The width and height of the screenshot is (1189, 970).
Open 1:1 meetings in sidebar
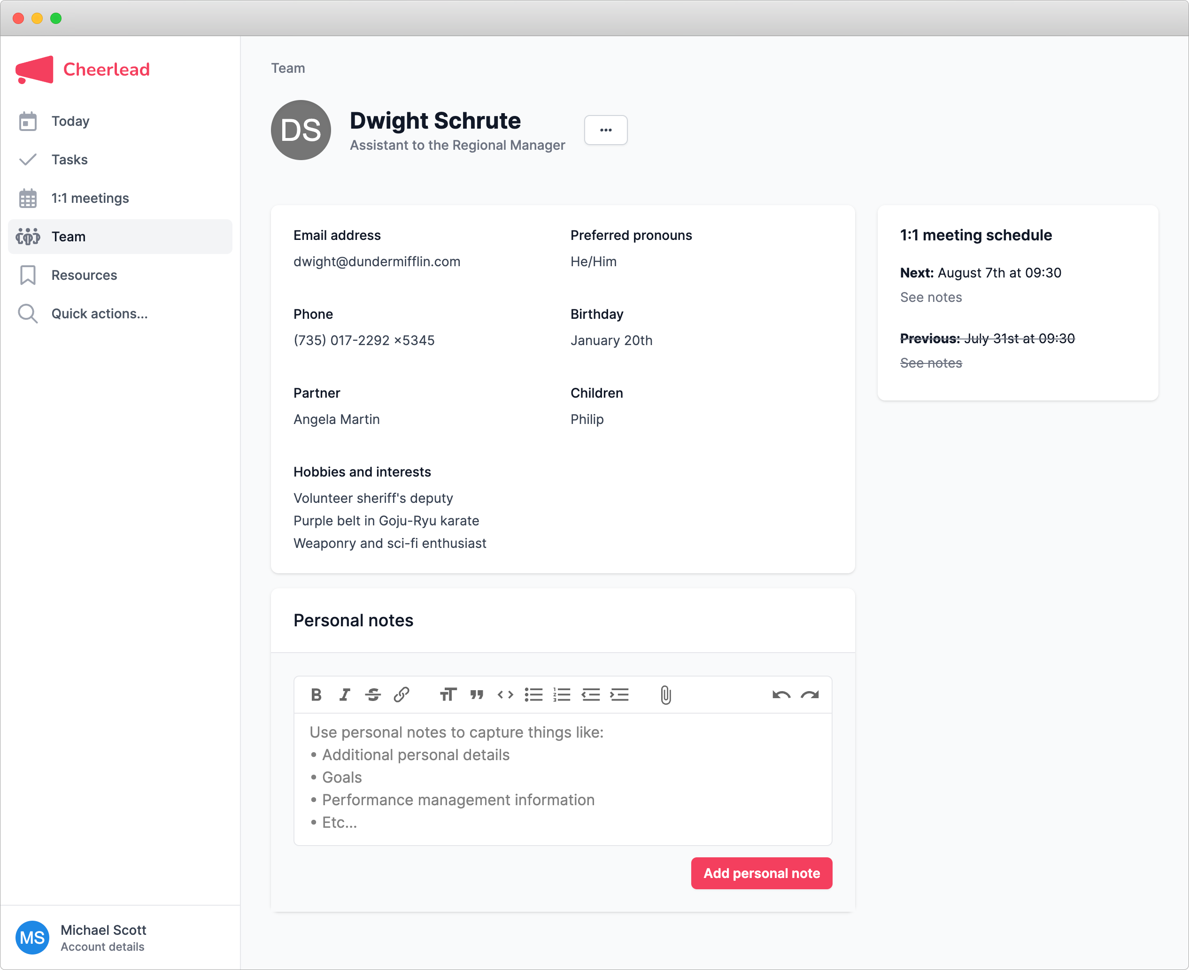(90, 198)
